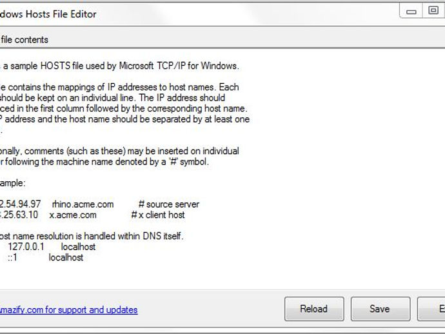445x334 pixels.
Task: Click the '# x client host' comment
Action: 158,215
